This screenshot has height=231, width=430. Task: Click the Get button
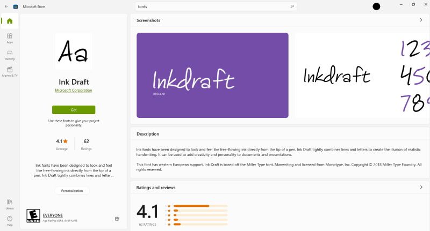[x=74, y=110]
